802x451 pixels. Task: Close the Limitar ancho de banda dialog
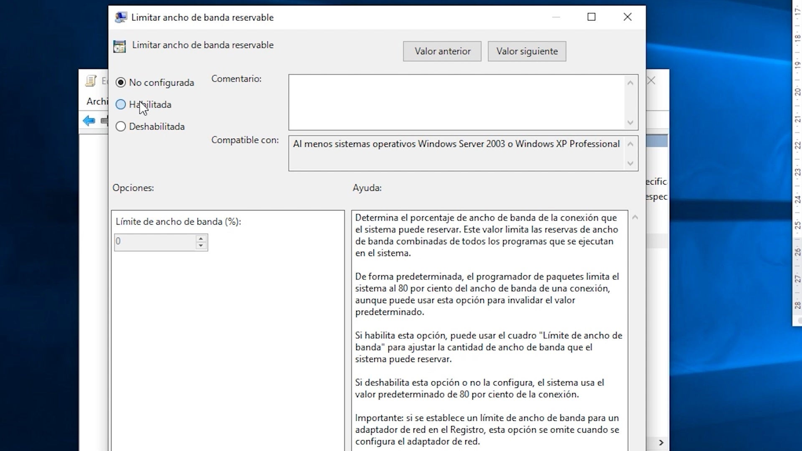click(x=627, y=17)
